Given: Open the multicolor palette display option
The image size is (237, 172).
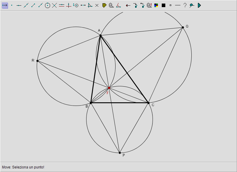Looking at the screenshot, I should [x=156, y=5].
